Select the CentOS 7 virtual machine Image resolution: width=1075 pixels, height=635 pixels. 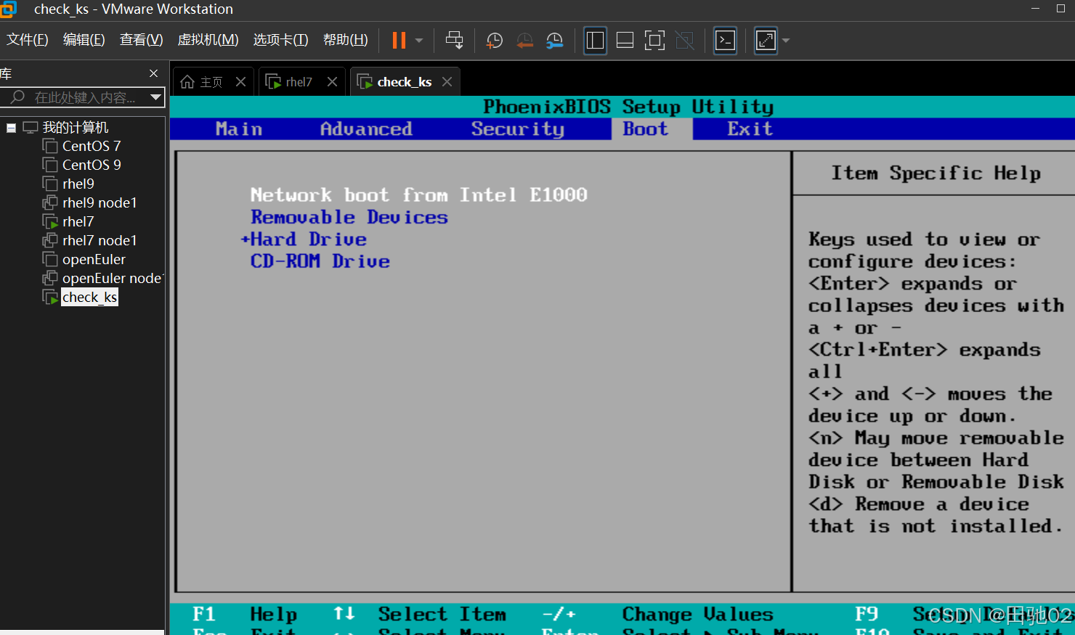92,146
